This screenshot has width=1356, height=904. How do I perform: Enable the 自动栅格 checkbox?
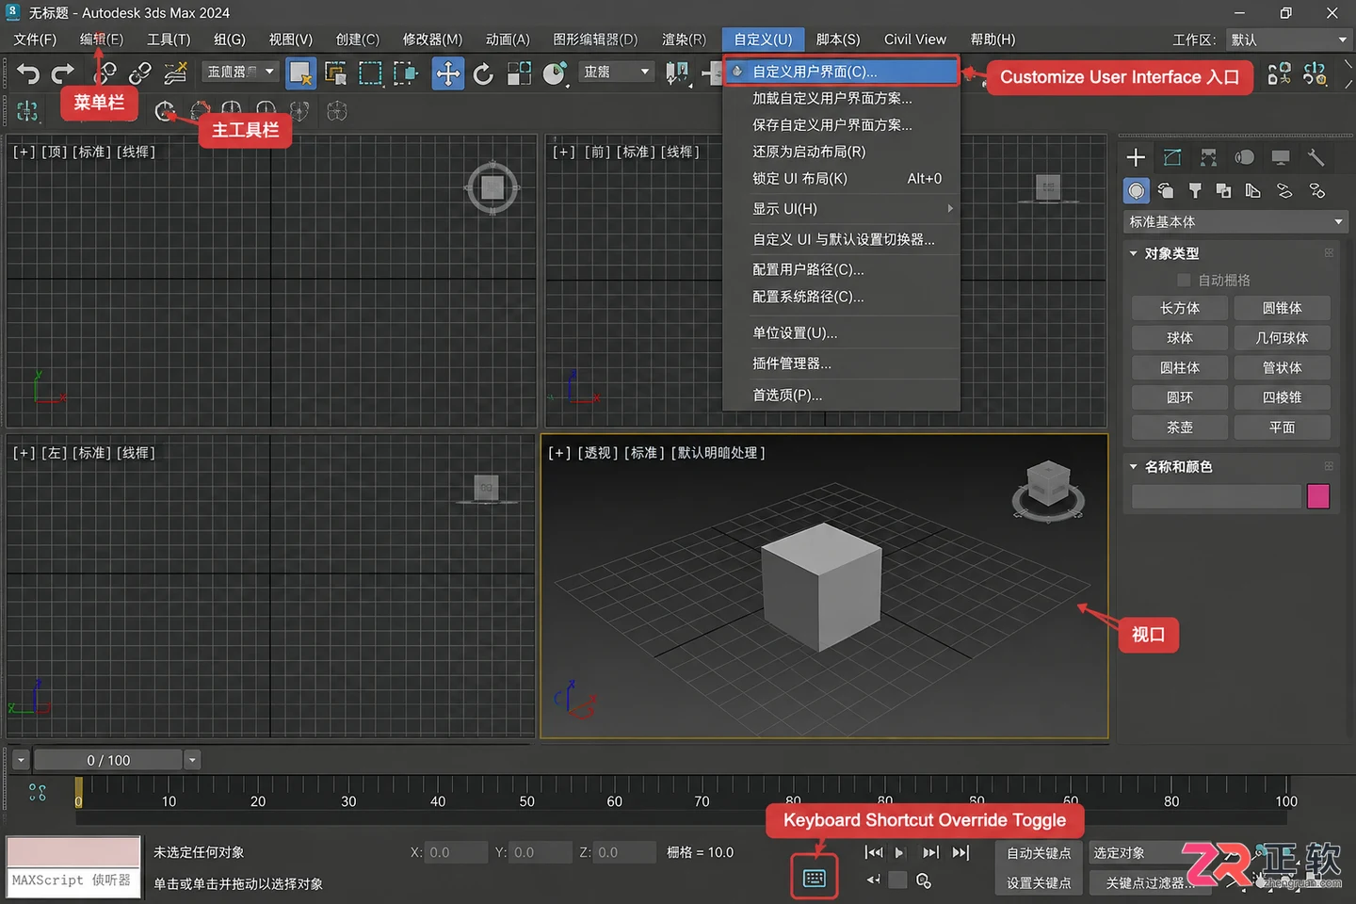[1185, 281]
